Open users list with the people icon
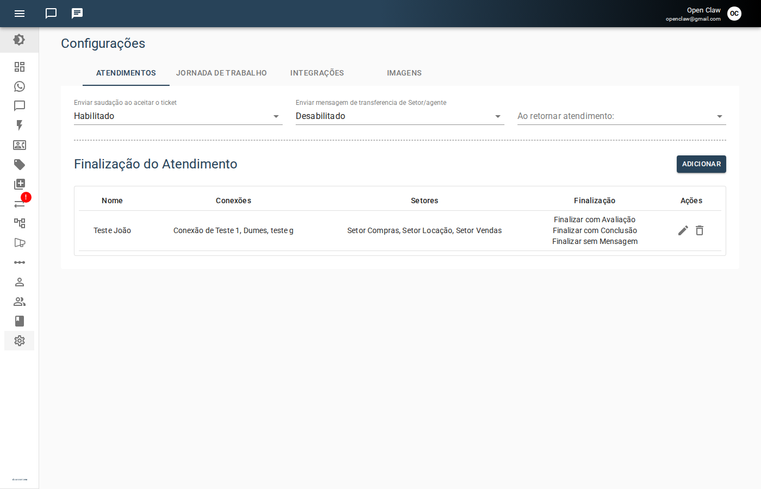Image resolution: width=761 pixels, height=489 pixels. 20,302
